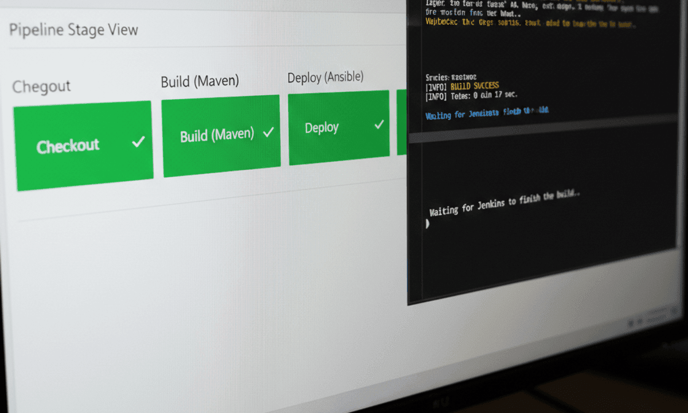Click white 'Waiting for Jenkins to finish' text
The width and height of the screenshot is (688, 413).
pyautogui.click(x=504, y=203)
